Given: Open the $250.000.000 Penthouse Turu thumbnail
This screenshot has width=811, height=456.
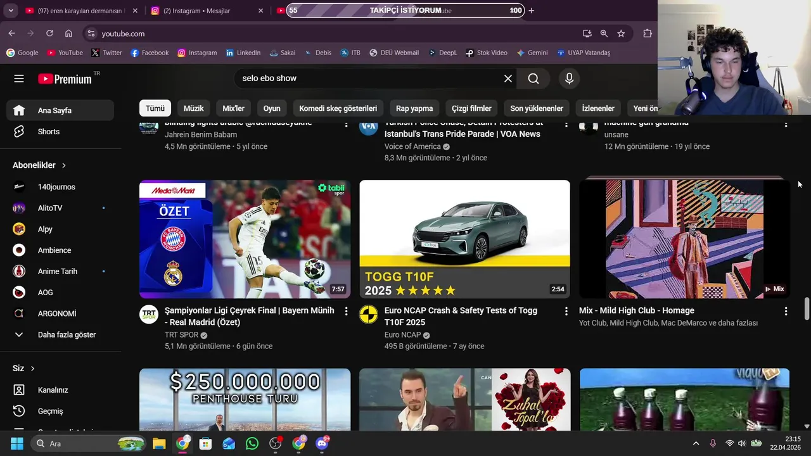Looking at the screenshot, I should pyautogui.click(x=245, y=400).
